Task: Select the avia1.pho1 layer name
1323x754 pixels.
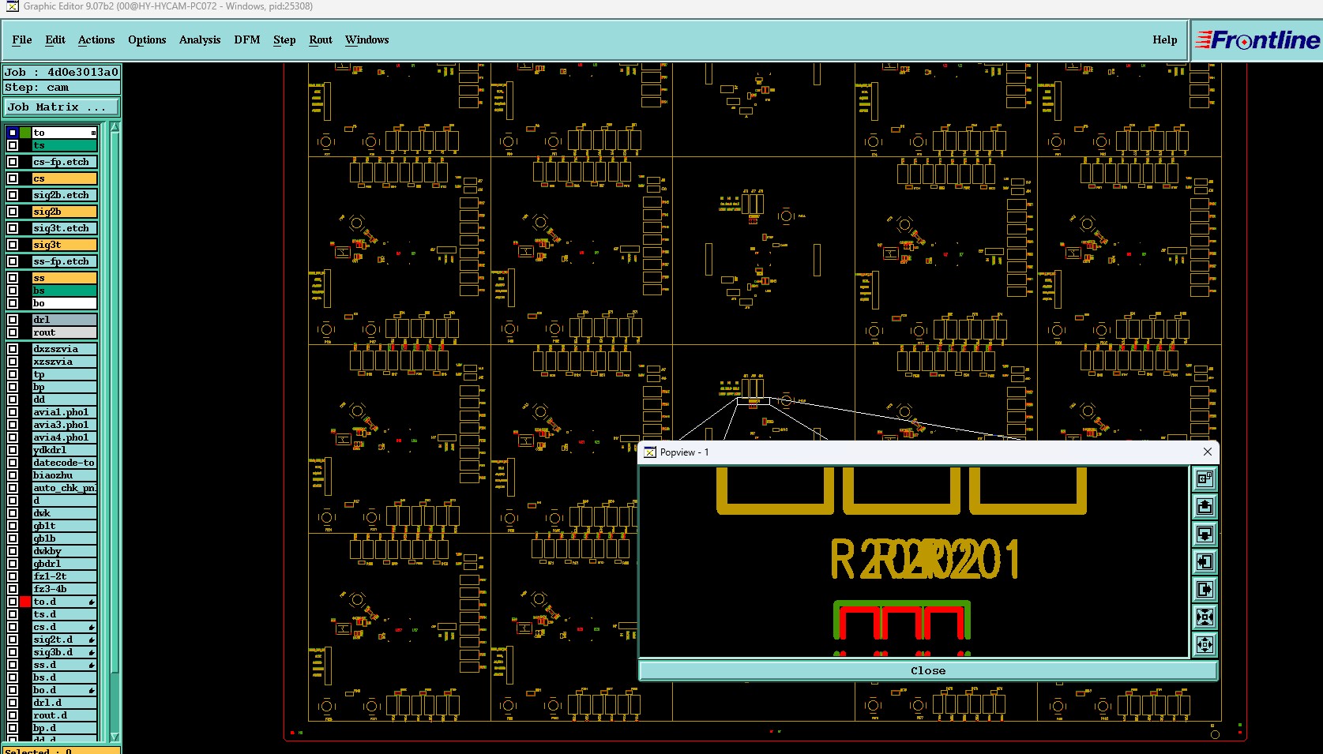Action: tap(64, 412)
